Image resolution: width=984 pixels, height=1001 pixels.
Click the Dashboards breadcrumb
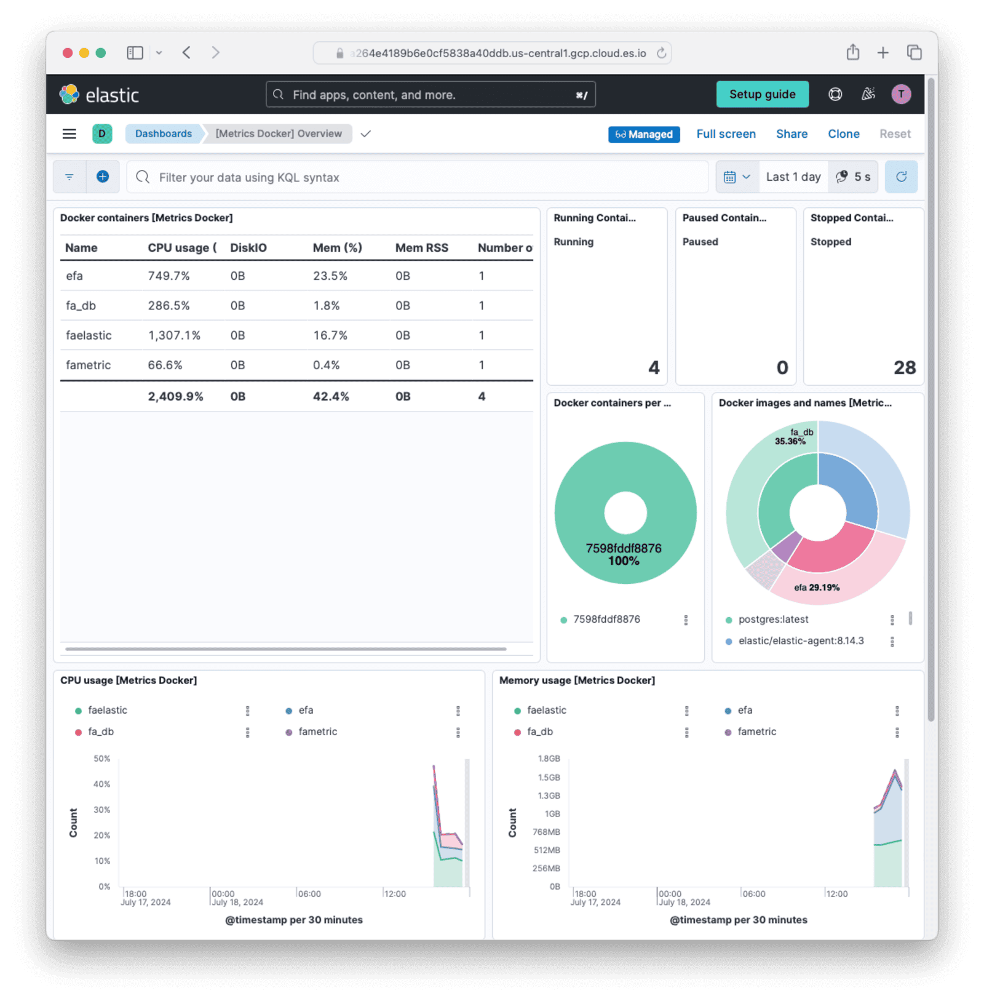164,134
